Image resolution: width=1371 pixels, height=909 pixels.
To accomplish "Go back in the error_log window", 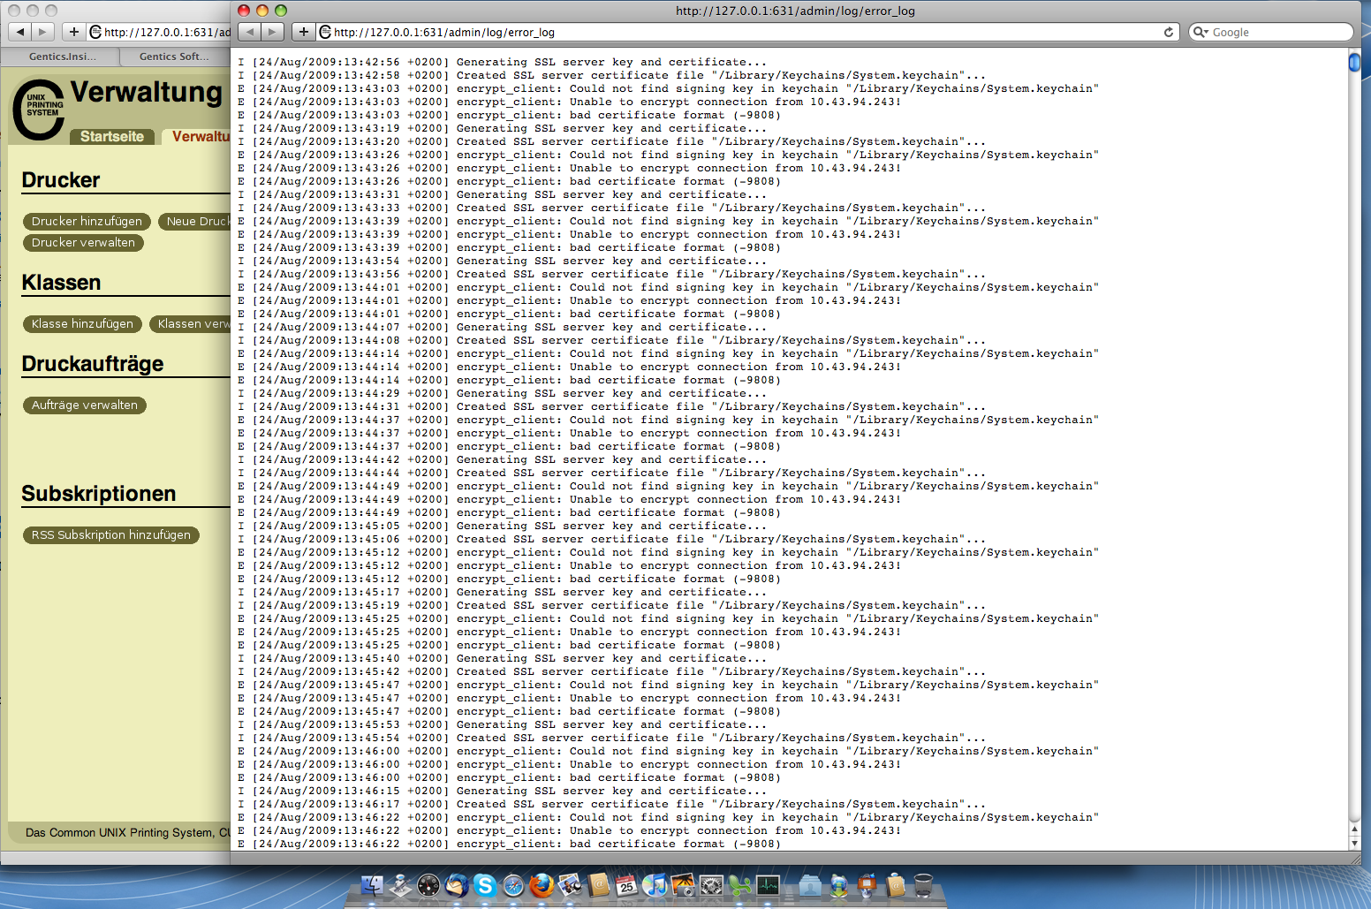I will (250, 32).
